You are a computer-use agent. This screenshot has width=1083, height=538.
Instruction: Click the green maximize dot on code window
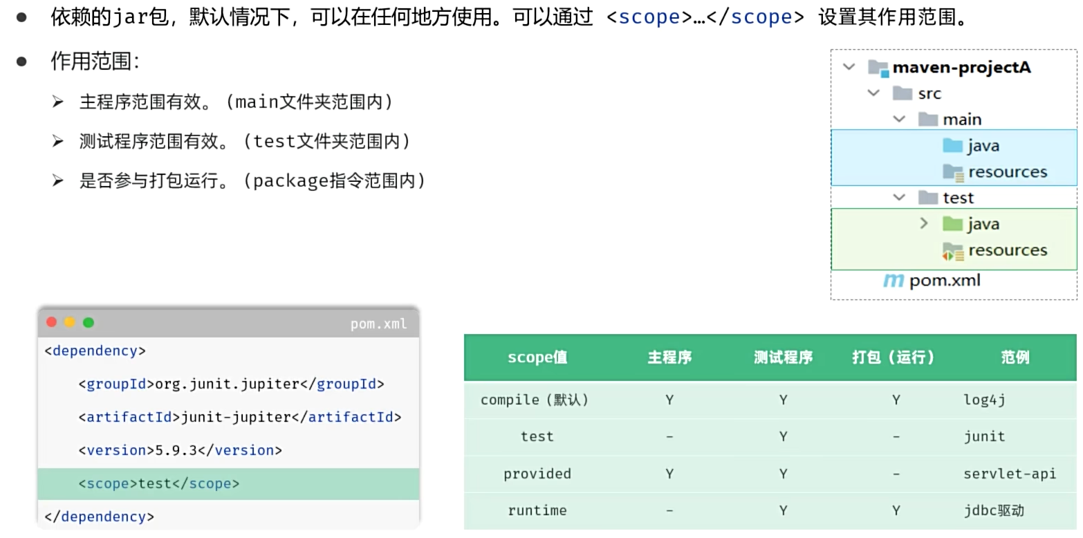89,322
